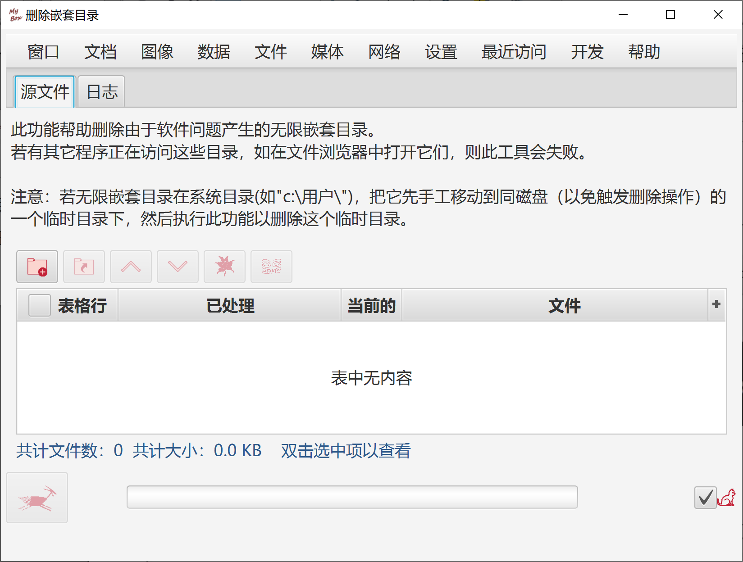
Task: Click the maple leaf clear icon
Action: pyautogui.click(x=224, y=267)
